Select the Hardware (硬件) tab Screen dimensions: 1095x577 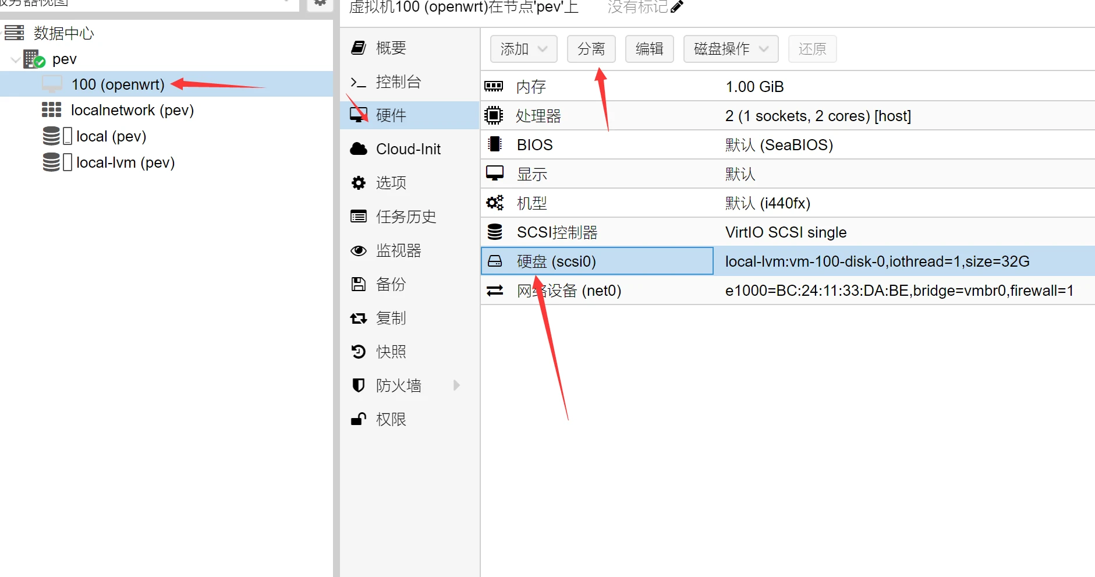(x=410, y=115)
